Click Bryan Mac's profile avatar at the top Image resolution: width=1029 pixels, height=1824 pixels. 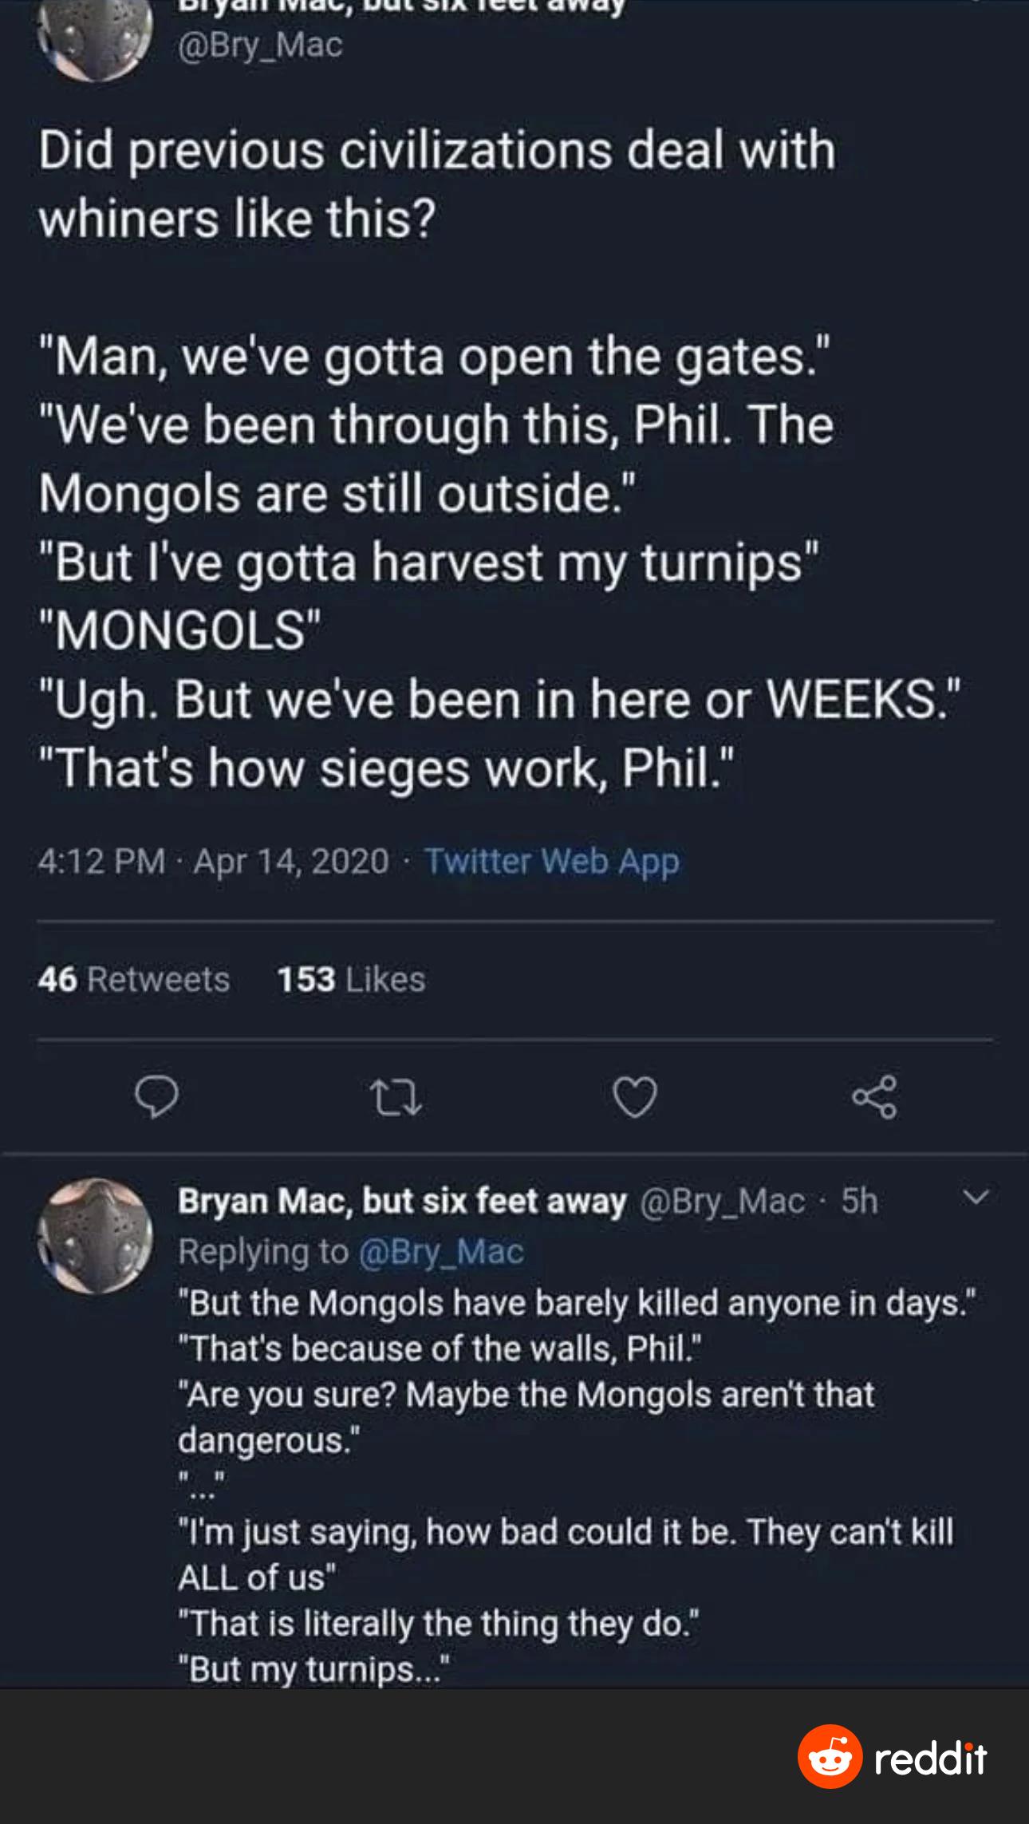96,36
